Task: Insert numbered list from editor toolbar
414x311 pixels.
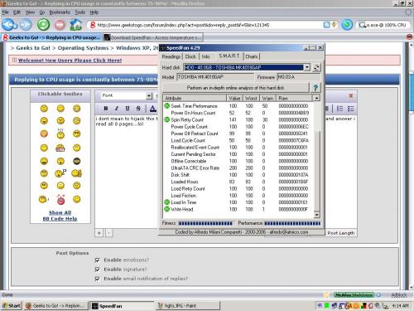Action: [x=339, y=109]
